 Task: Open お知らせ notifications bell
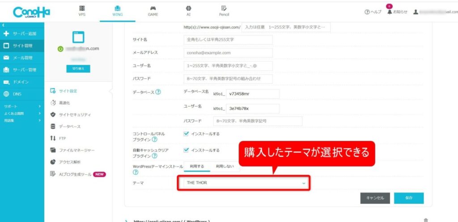coord(389,12)
